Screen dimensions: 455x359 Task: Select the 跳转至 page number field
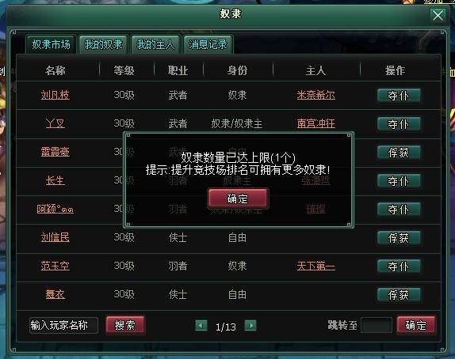pos(377,326)
